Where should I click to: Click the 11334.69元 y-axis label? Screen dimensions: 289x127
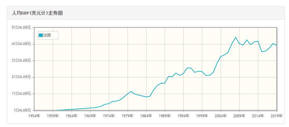point(21,94)
